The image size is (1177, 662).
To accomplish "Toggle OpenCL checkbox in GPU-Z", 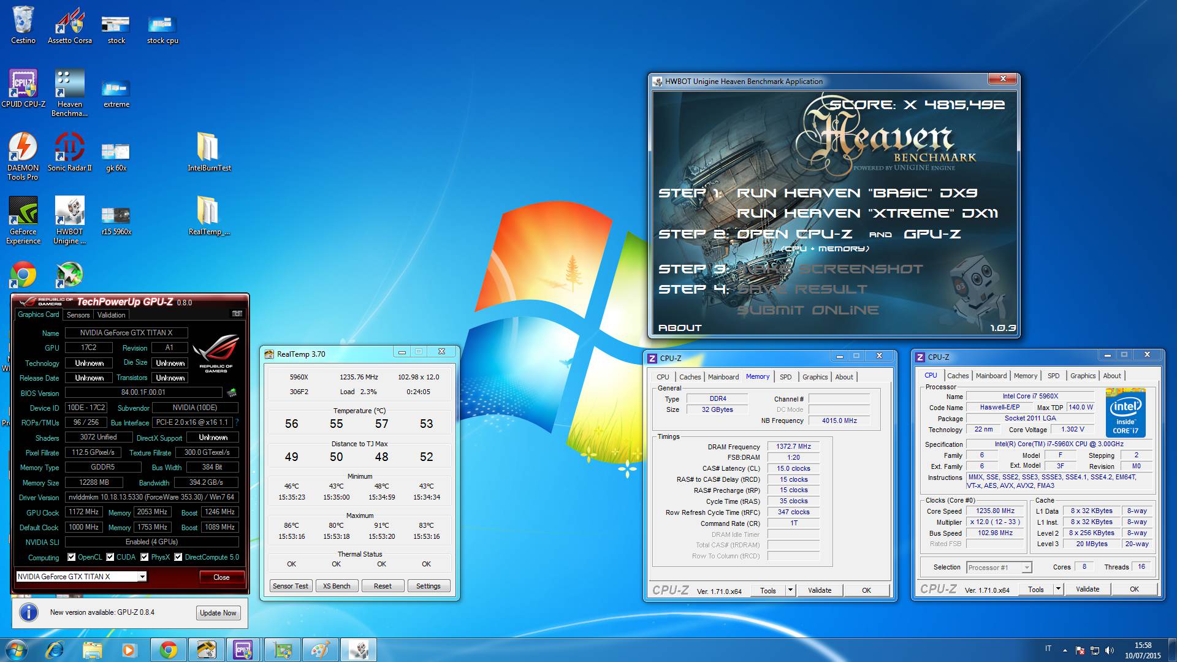I will 72,557.
